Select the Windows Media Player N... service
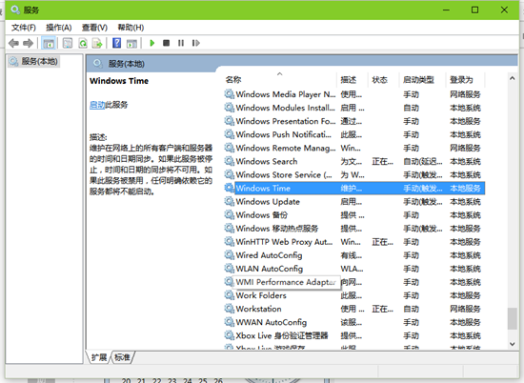Viewport: 524px width, 383px height. pyautogui.click(x=354, y=94)
